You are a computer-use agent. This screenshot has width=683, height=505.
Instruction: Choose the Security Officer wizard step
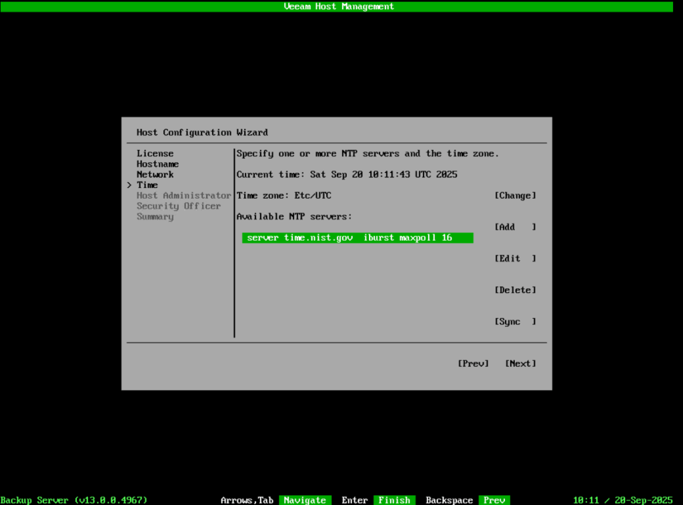pos(178,206)
